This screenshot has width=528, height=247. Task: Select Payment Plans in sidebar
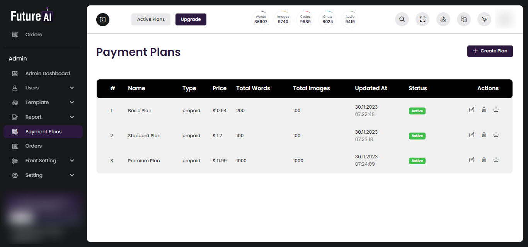[43, 132]
